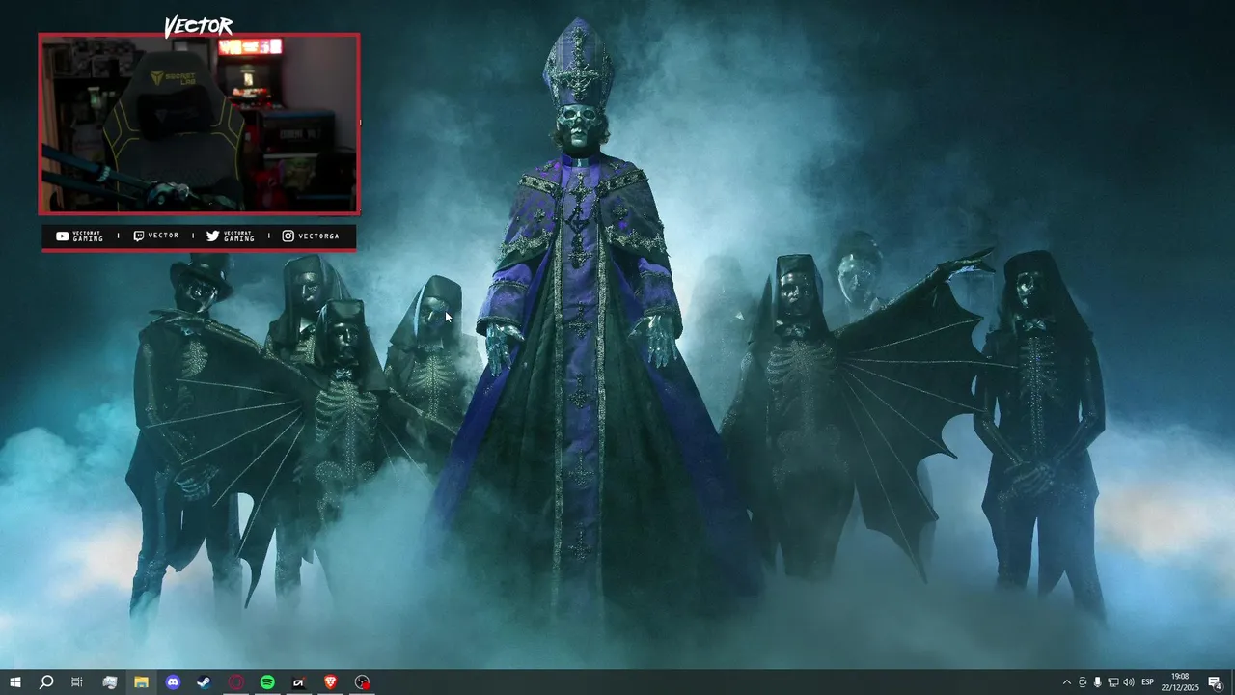Open the Windows Start menu
This screenshot has height=695, width=1235.
click(x=14, y=682)
